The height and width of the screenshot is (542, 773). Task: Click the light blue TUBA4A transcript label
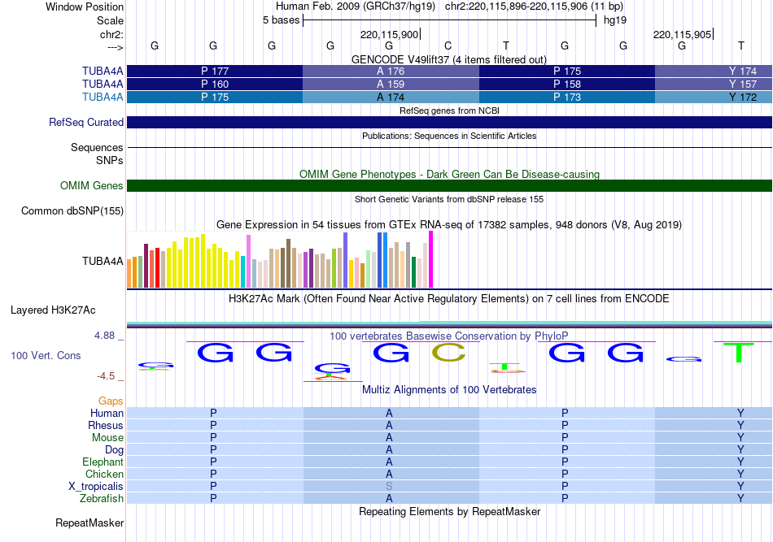click(x=103, y=97)
